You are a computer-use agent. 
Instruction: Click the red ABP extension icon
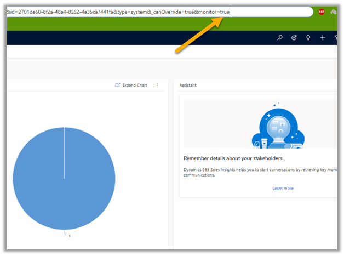point(322,12)
